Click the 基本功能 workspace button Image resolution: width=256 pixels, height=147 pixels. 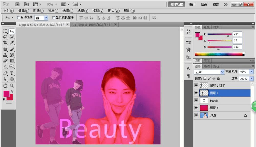[177, 4]
